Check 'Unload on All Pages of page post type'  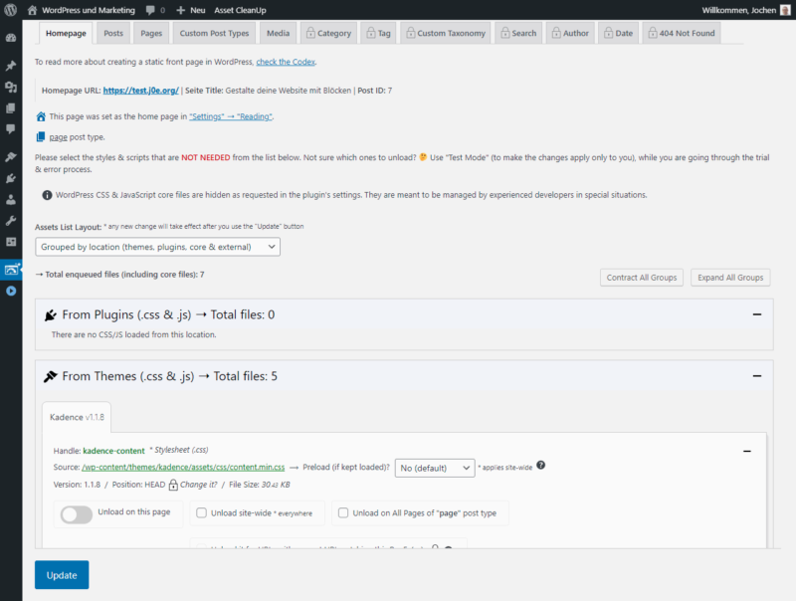(343, 512)
